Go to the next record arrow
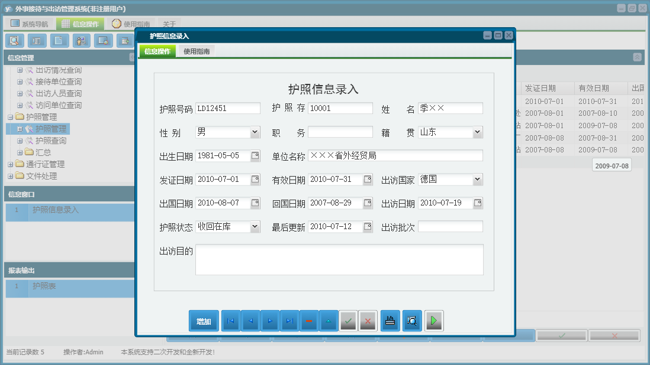This screenshot has width=650, height=365. pos(270,321)
